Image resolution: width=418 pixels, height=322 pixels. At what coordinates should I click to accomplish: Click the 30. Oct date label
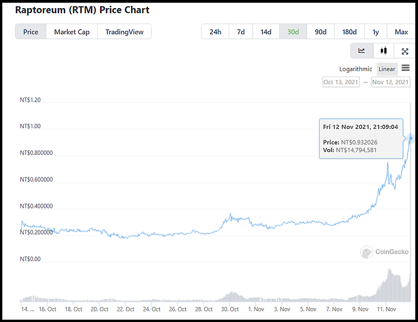tap(230, 309)
